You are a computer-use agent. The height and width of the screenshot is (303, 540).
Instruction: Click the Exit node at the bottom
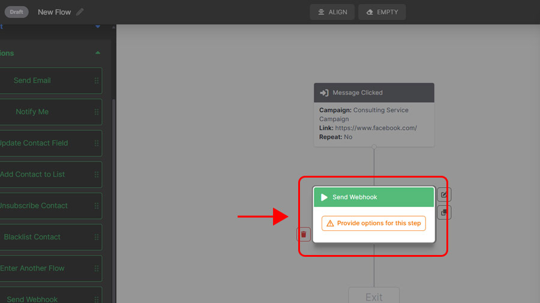coord(374,296)
